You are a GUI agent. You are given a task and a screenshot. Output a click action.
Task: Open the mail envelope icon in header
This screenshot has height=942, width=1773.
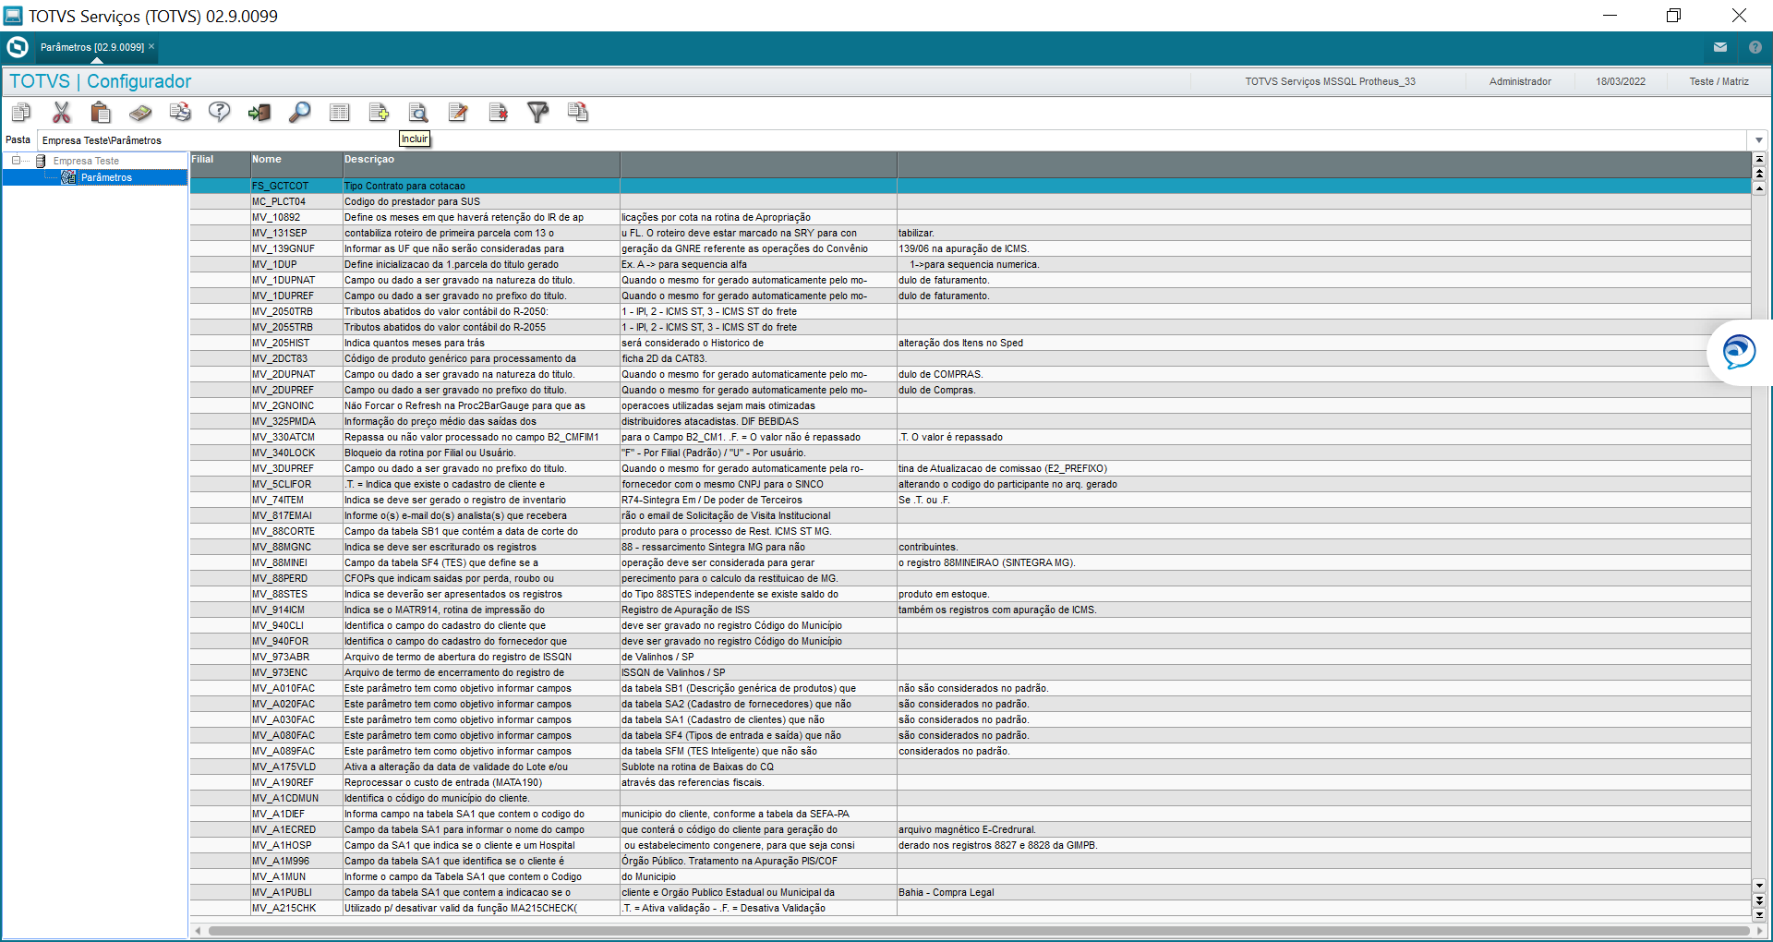1720,47
